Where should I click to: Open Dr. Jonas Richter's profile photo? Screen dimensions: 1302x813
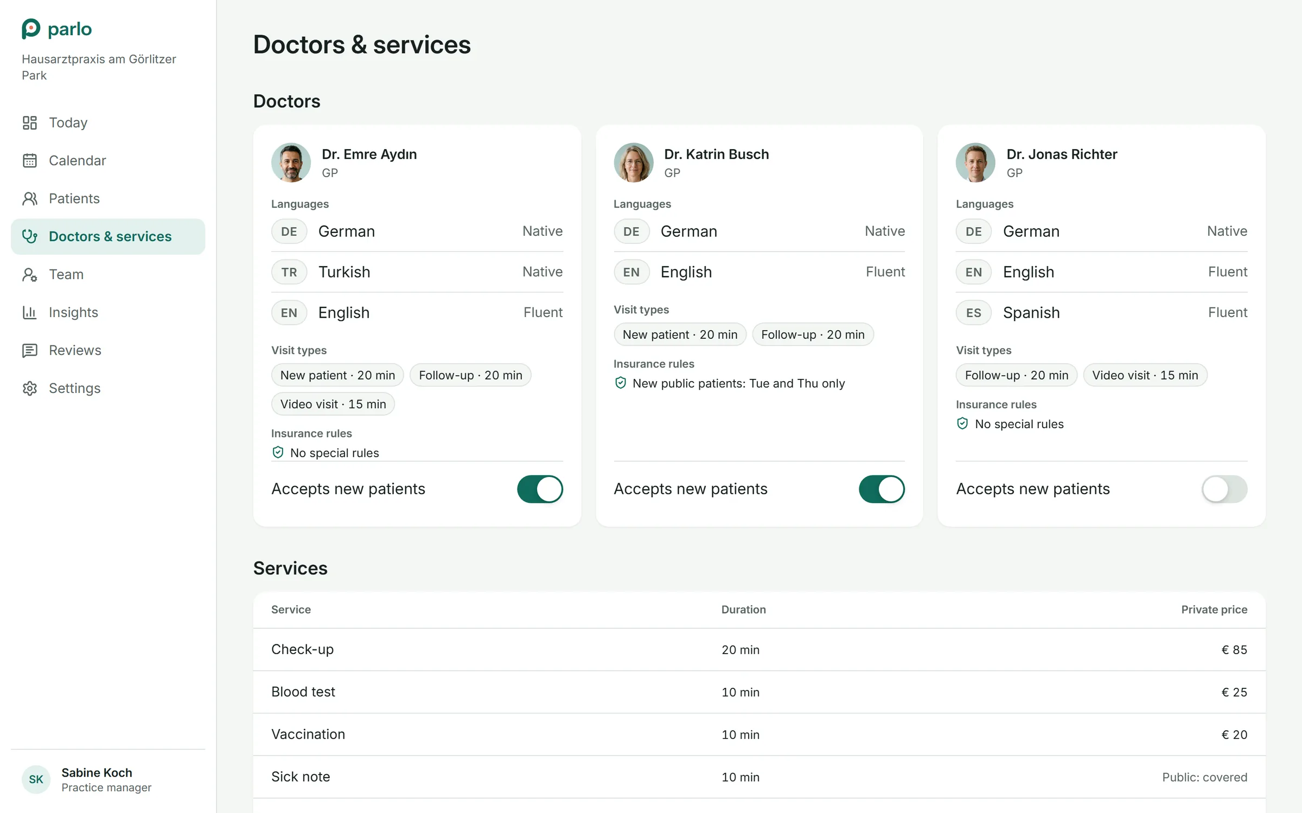pos(975,163)
